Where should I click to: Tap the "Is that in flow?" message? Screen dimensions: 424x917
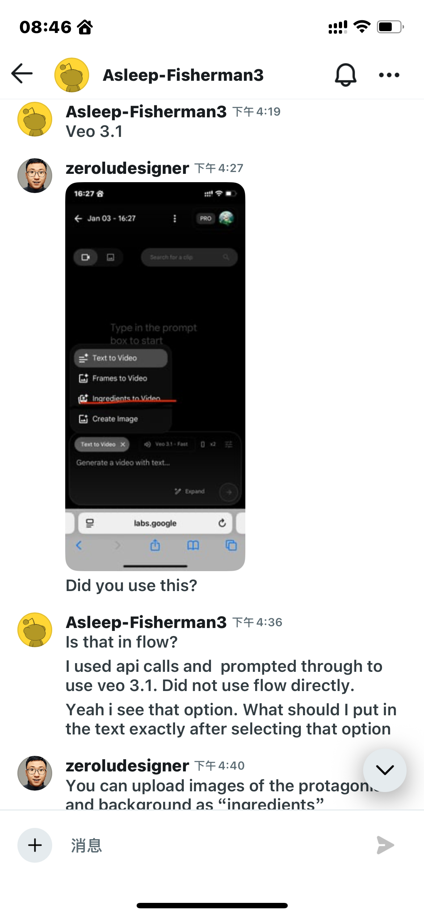pyautogui.click(x=121, y=642)
